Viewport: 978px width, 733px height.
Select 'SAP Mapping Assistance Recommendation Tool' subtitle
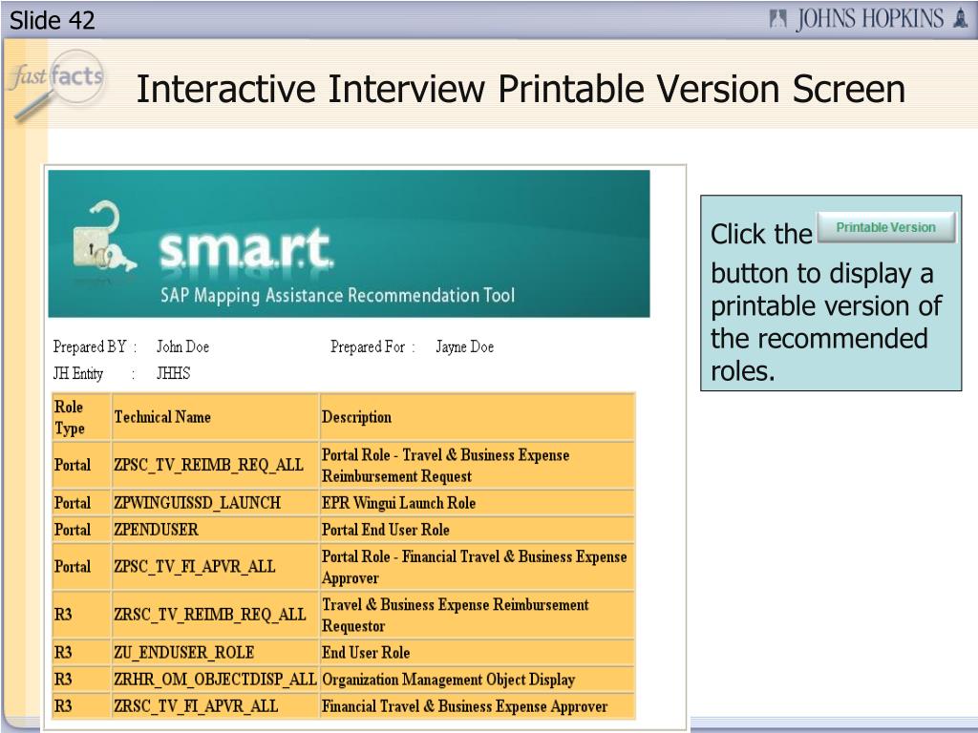pos(337,295)
